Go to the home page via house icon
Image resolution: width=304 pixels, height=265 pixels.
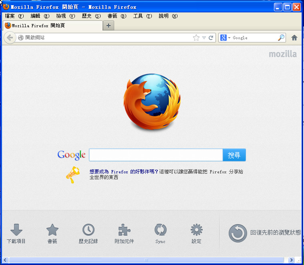click(x=294, y=38)
